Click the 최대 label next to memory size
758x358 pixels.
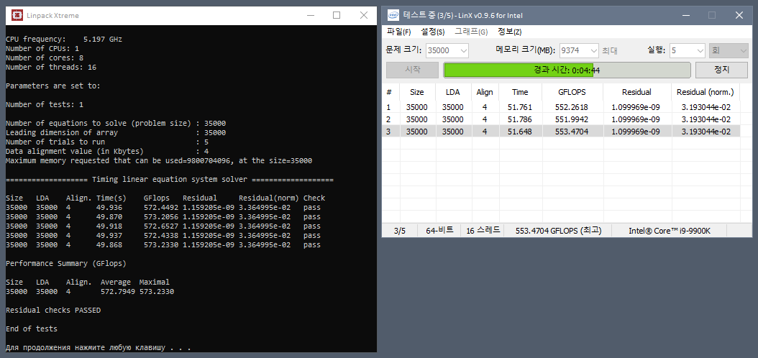610,50
